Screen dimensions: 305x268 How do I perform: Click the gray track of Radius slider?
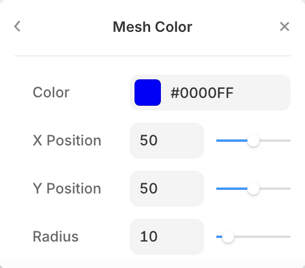pyautogui.click(x=262, y=237)
